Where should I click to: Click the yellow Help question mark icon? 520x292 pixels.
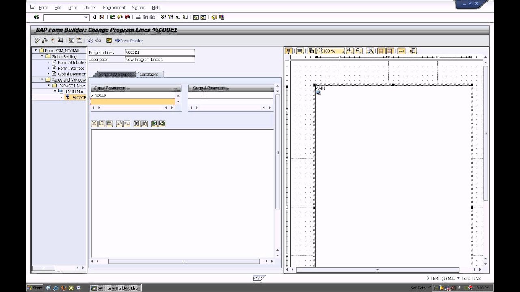coord(214,17)
